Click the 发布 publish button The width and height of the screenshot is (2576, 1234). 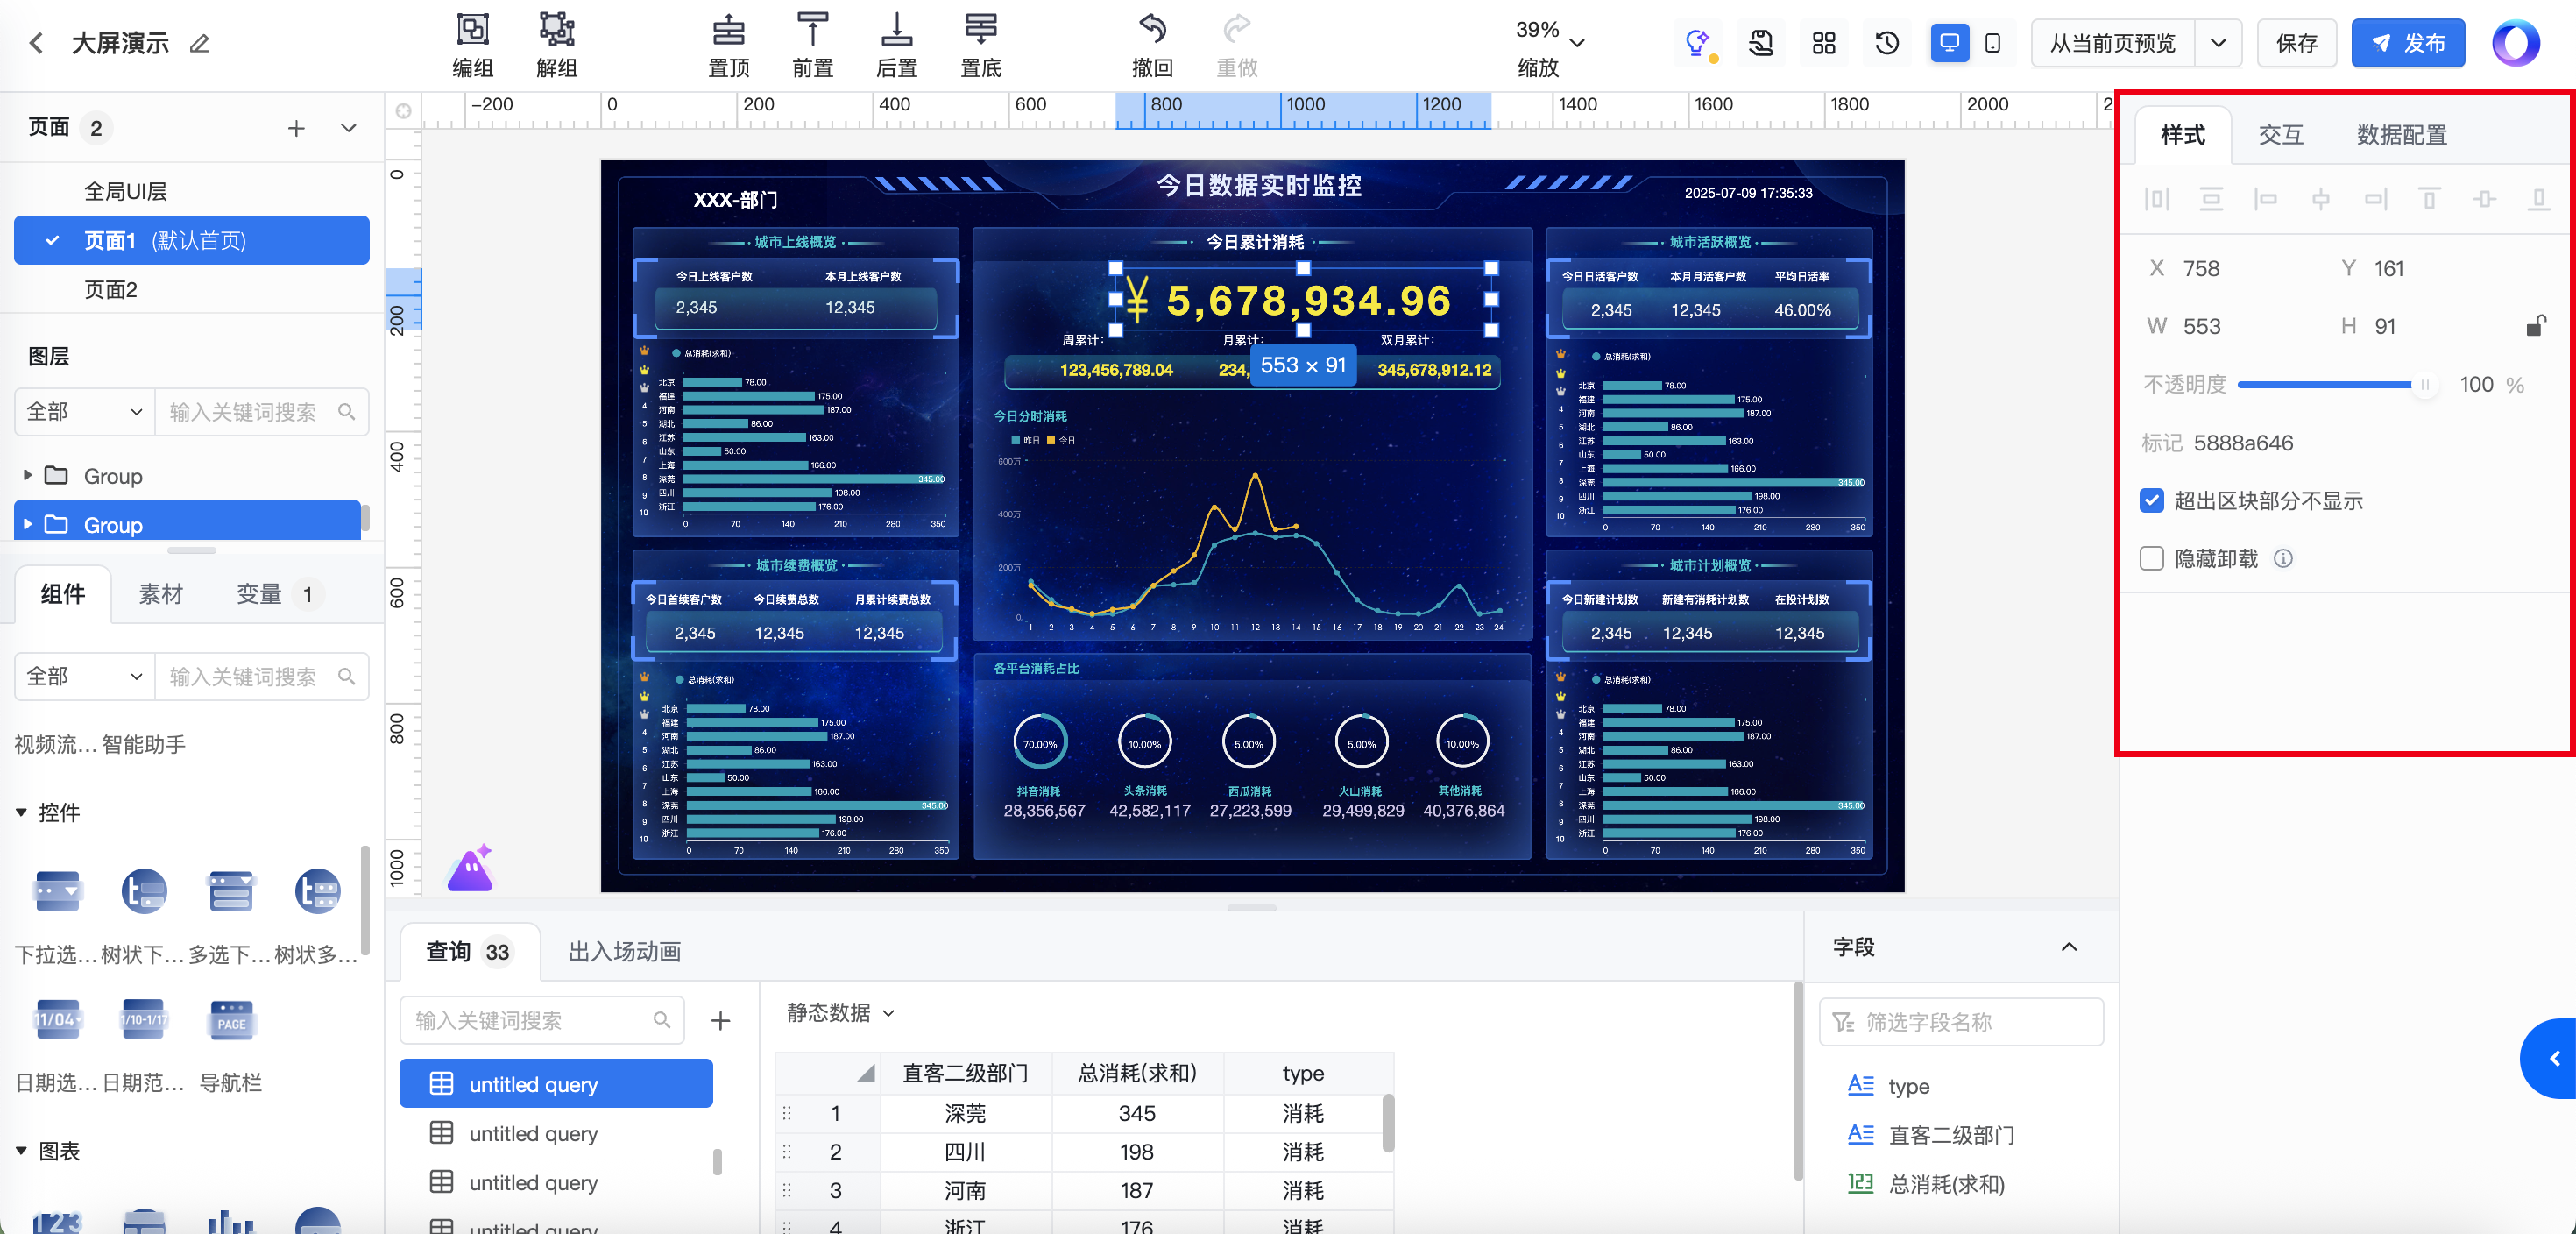[x=2407, y=43]
